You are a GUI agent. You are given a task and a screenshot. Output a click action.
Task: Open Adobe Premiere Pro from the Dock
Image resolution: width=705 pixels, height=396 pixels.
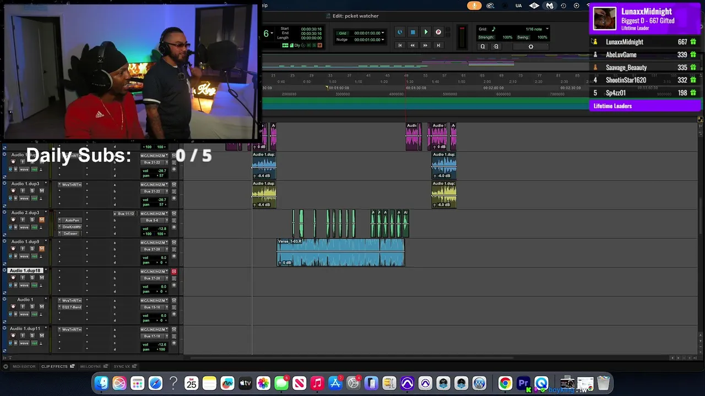[x=523, y=383]
